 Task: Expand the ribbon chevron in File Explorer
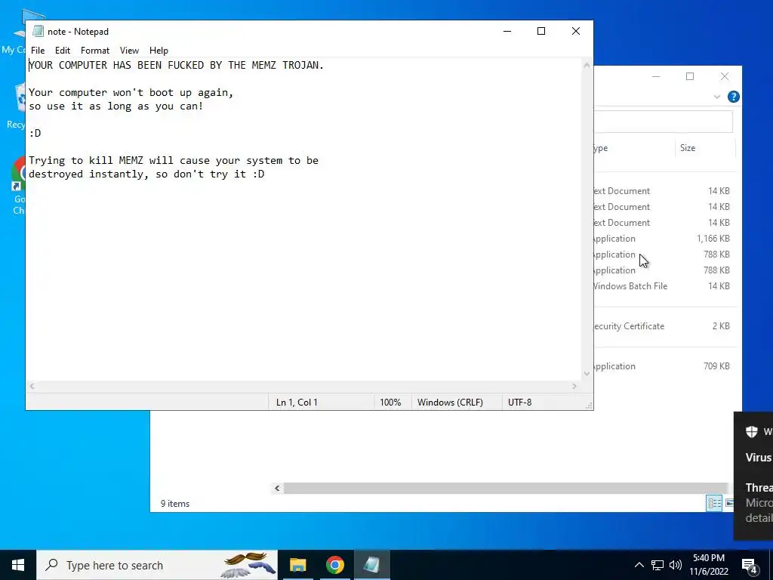click(717, 97)
